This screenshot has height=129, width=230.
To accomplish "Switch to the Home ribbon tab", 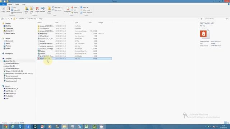I will click(10, 4).
